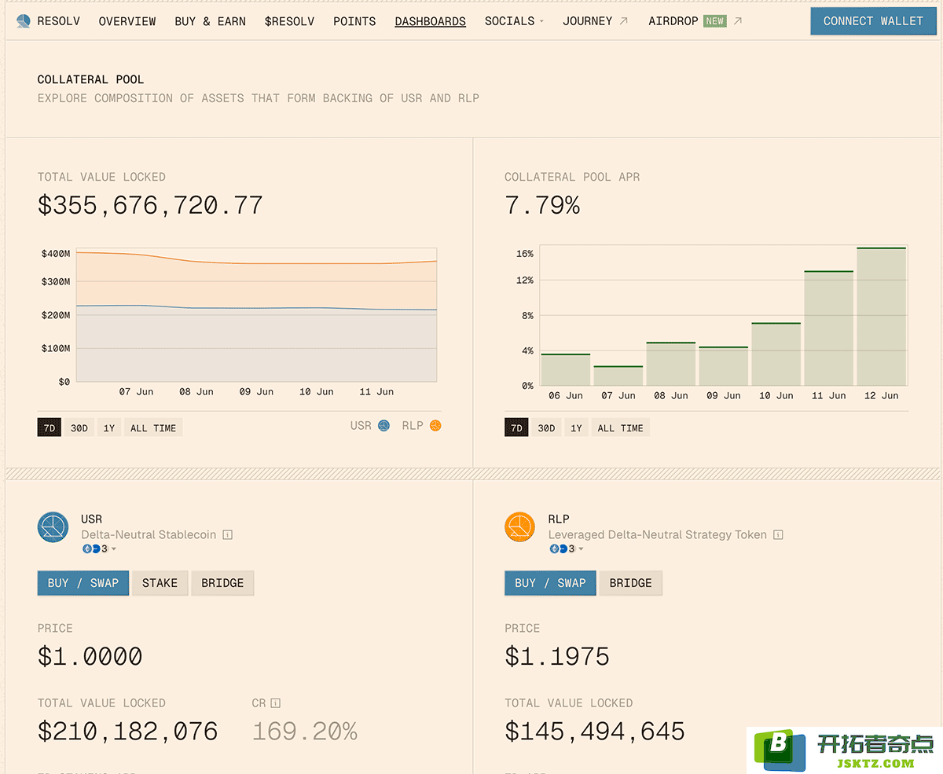Open info icon beside Delta-Neutral Stablecoin

point(227,535)
